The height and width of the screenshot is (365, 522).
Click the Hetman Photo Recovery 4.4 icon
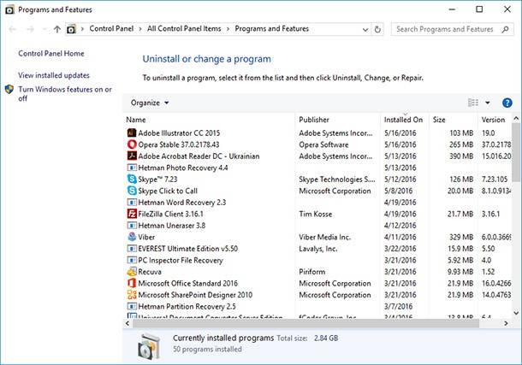pyautogui.click(x=132, y=168)
